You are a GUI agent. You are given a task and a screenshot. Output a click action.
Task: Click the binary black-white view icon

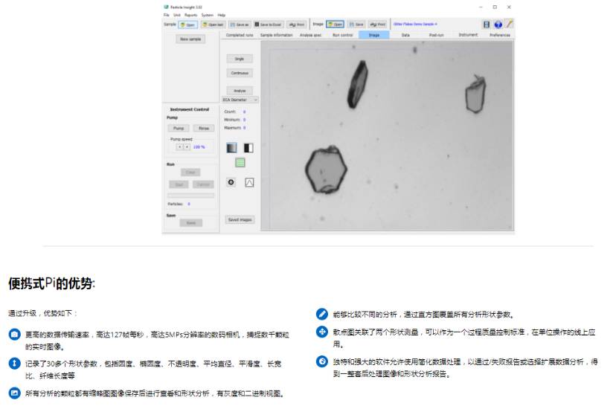248,148
